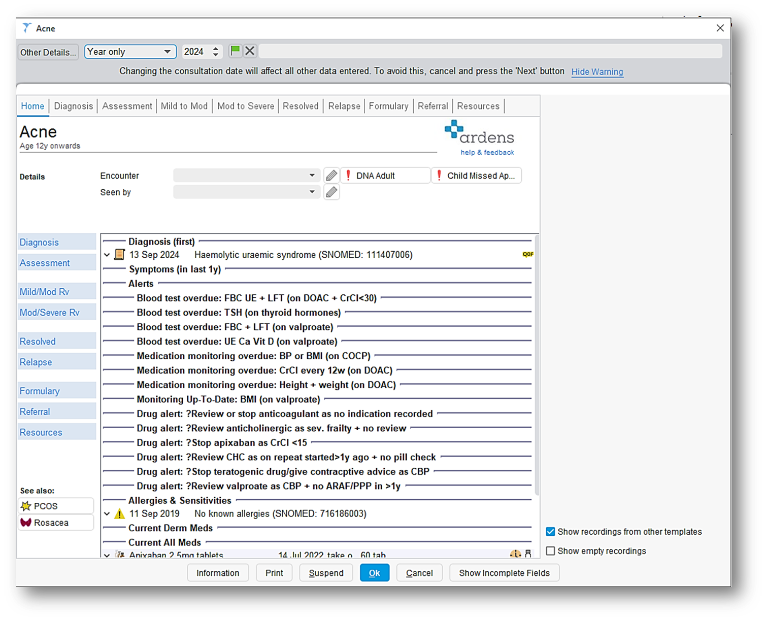Image resolution: width=765 pixels, height=620 pixels.
Task: Click the Suspend button
Action: (326, 573)
